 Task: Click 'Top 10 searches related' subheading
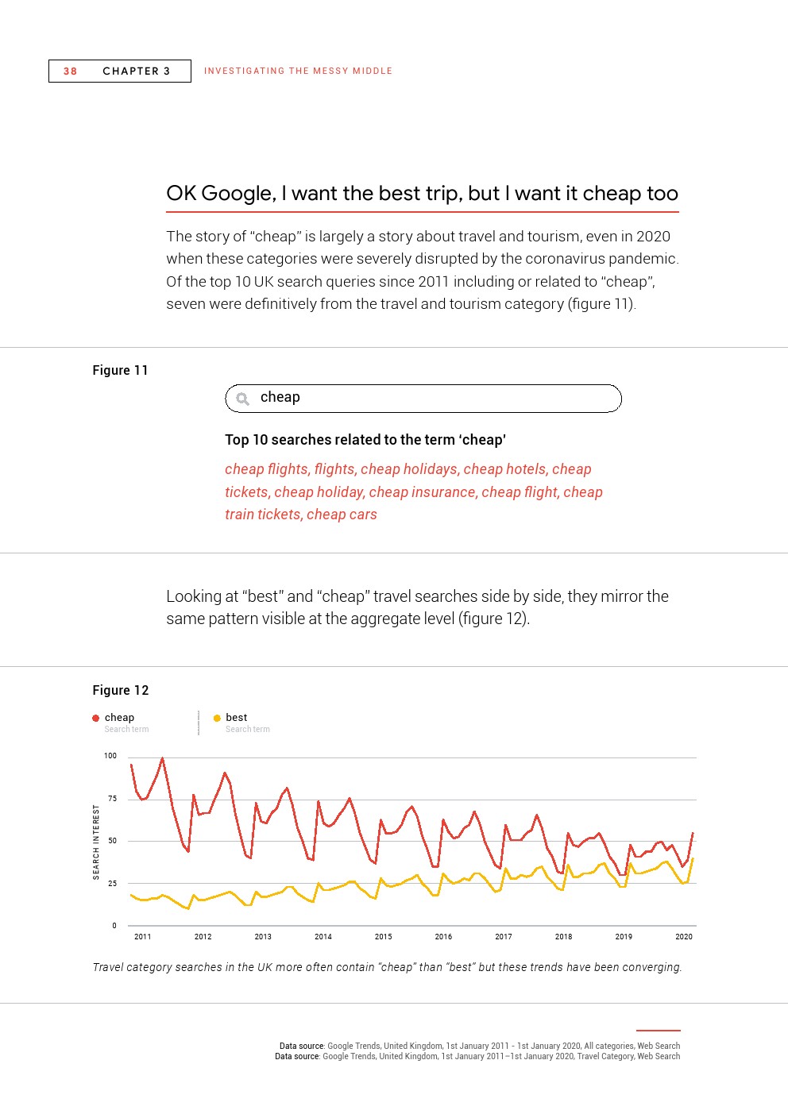pos(365,440)
